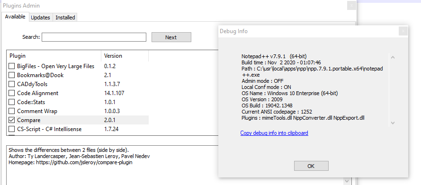This screenshot has width=421, height=185.
Task: Click the Plugin column header
Action: [x=54, y=56]
